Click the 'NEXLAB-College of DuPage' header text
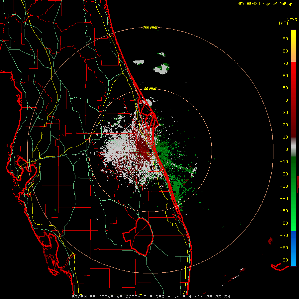 [x=265, y=4]
